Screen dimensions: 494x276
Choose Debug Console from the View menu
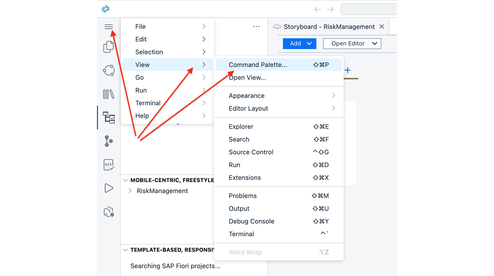click(279, 221)
